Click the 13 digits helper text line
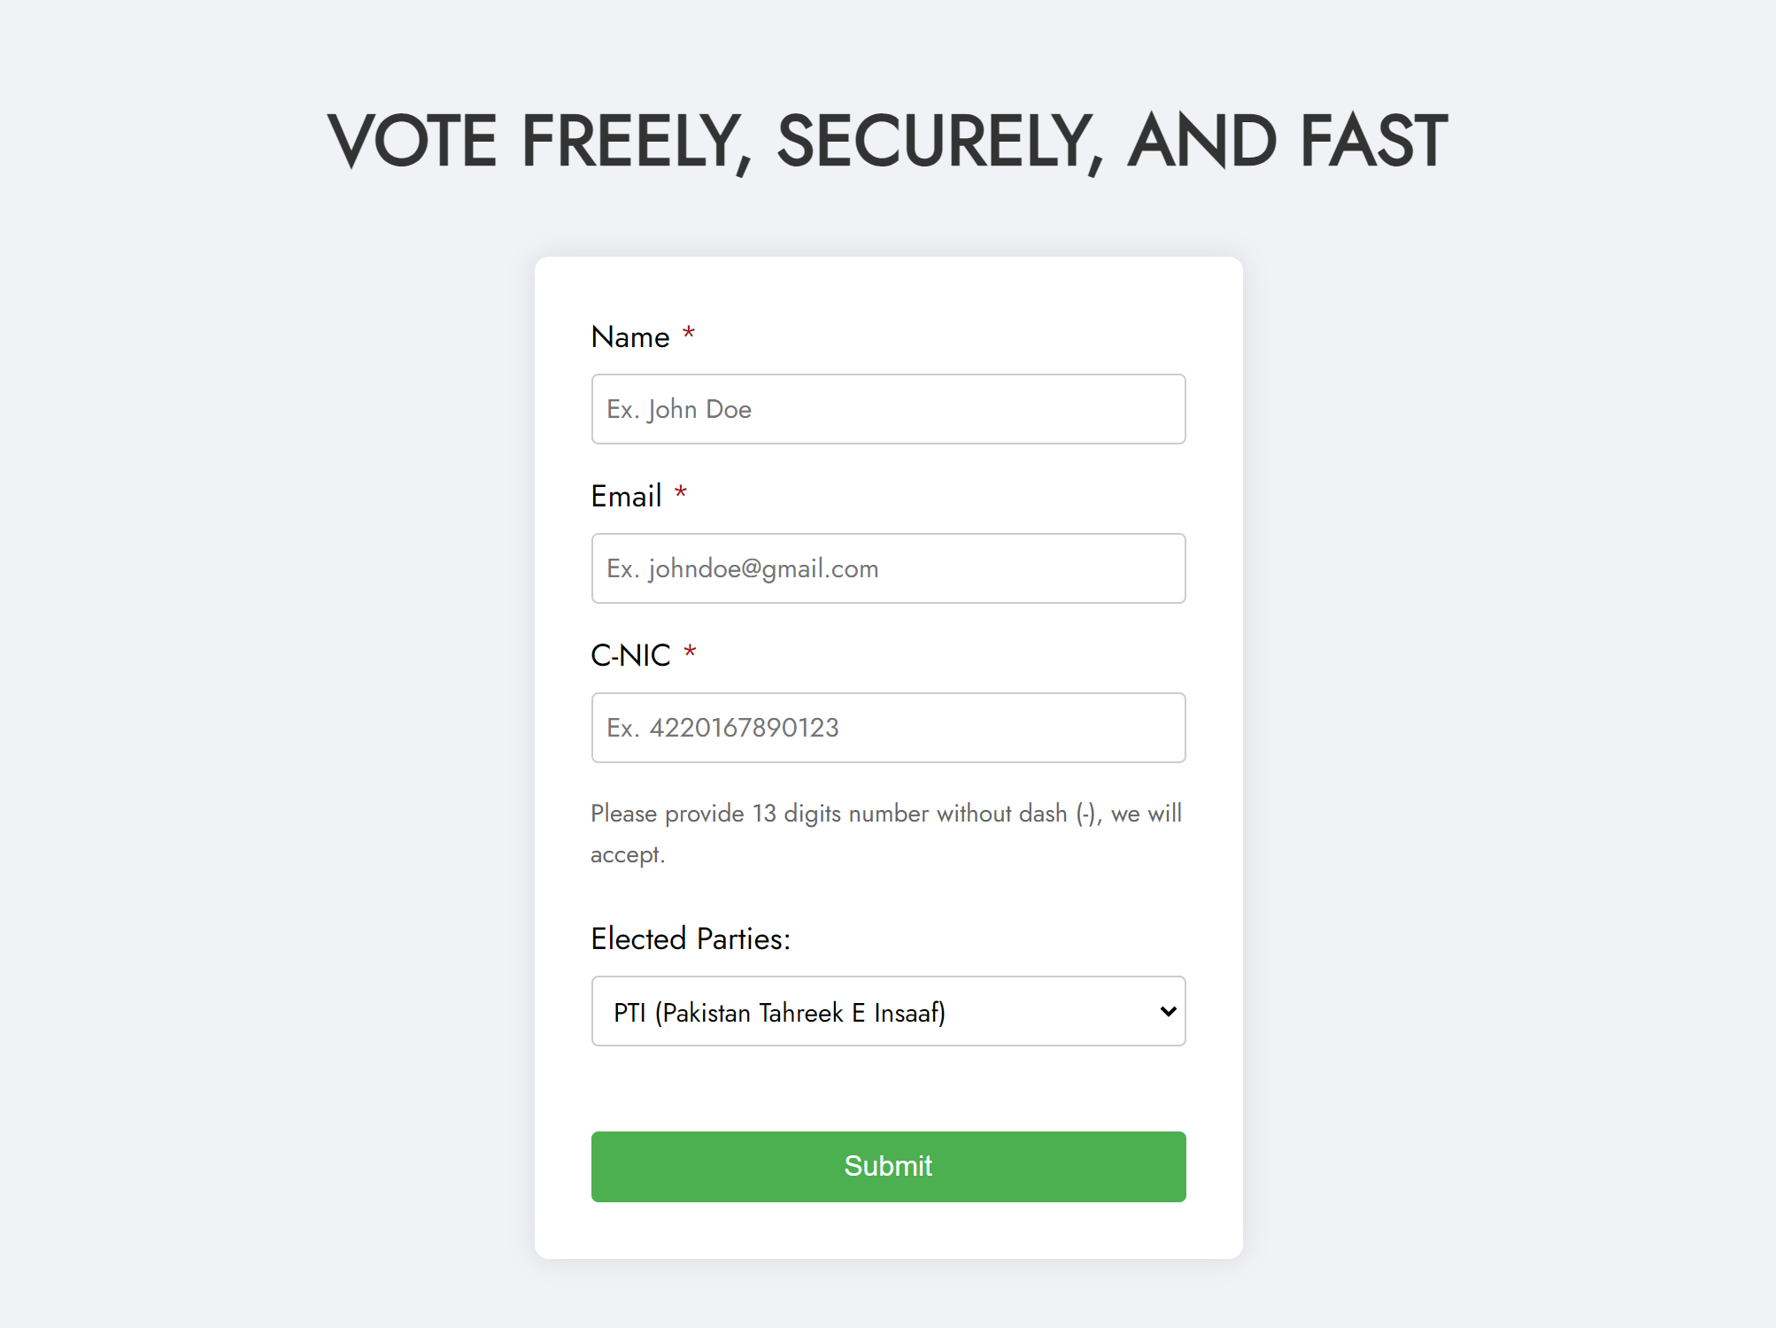The width and height of the screenshot is (1776, 1328). pyautogui.click(x=886, y=814)
